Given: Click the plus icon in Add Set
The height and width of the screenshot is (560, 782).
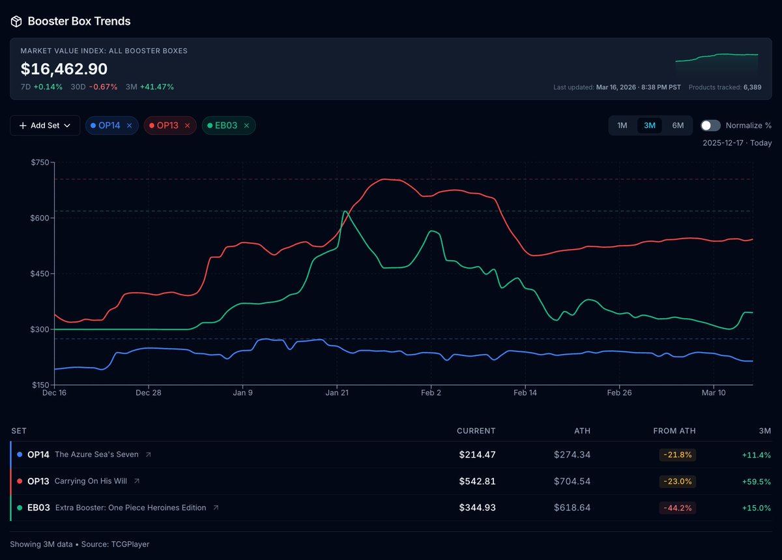Looking at the screenshot, I should pos(23,126).
